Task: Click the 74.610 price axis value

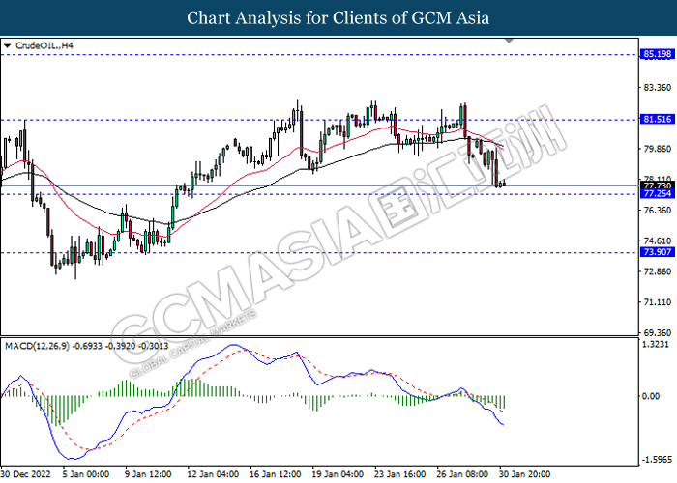Action: (x=657, y=241)
